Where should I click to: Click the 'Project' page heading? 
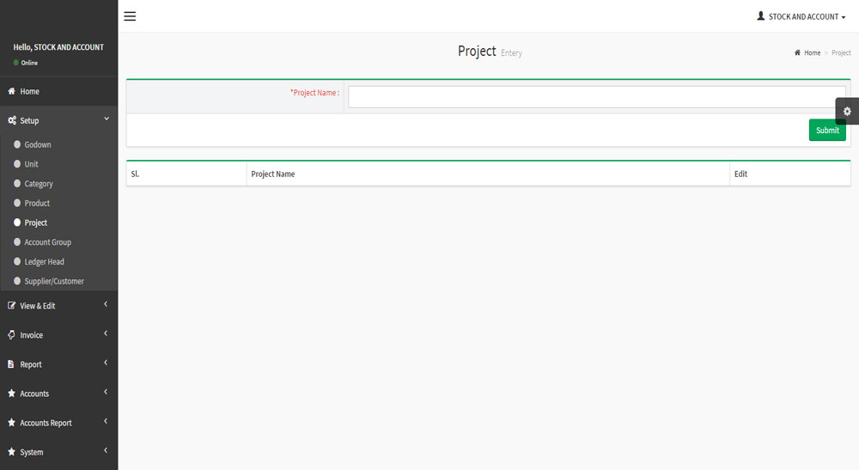coord(477,51)
